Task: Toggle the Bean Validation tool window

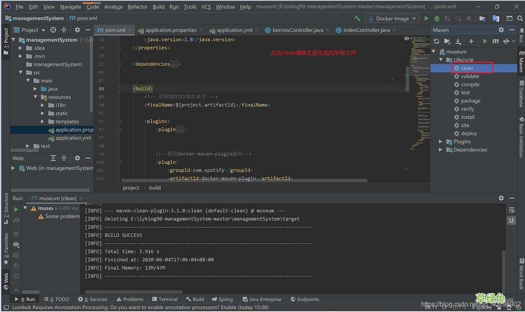Action: [521, 138]
